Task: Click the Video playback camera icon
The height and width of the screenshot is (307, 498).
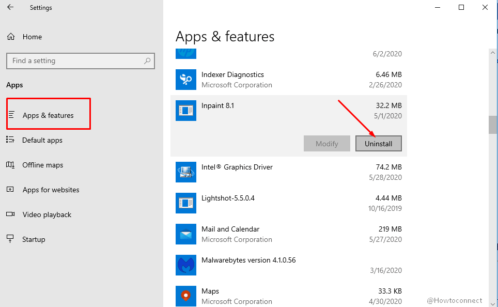Action: [x=10, y=214]
